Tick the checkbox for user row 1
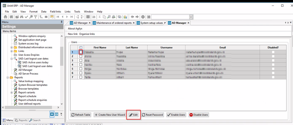This screenshot has height=125, width=293. [x=81, y=52]
